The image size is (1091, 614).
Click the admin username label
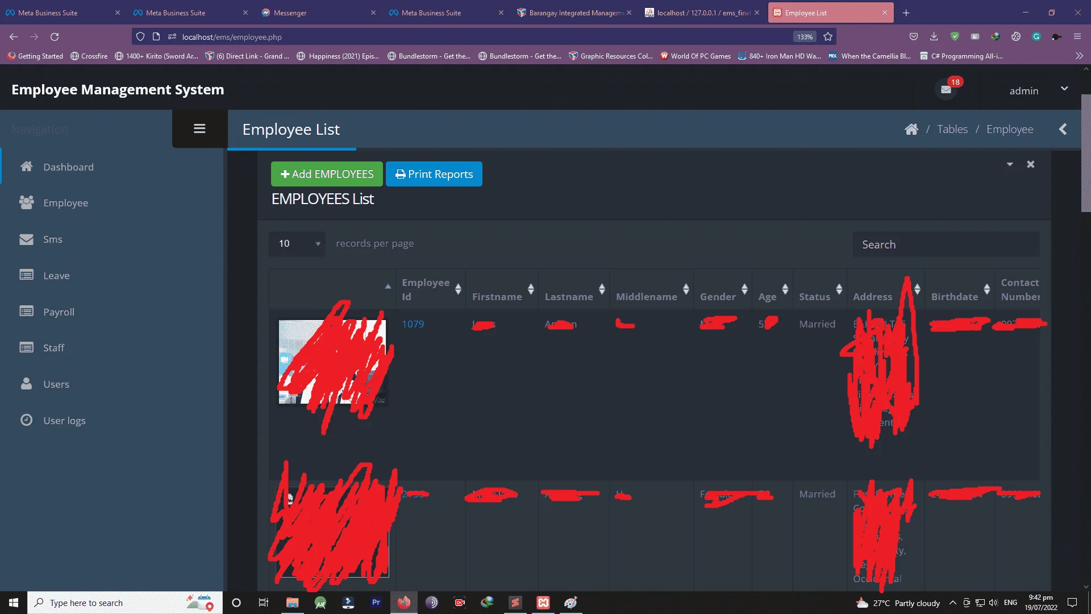[1024, 91]
